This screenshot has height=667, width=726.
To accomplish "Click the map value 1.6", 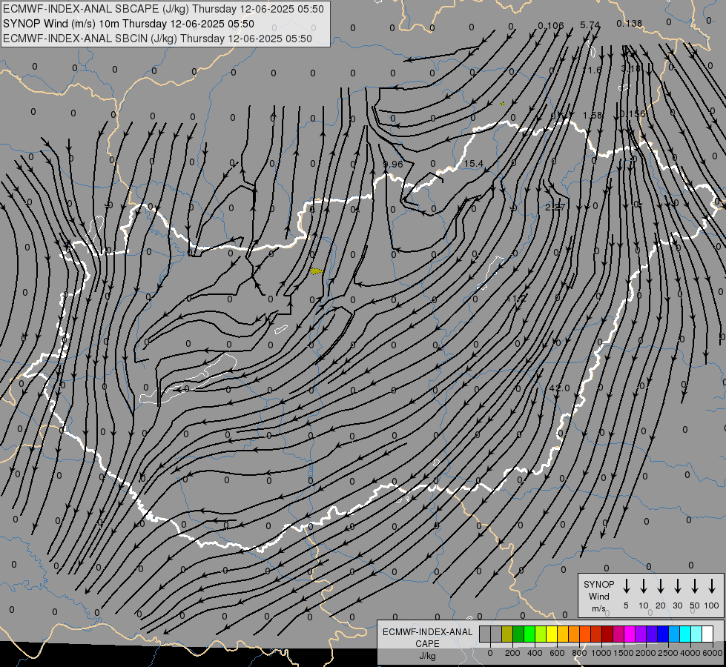I will (x=595, y=70).
